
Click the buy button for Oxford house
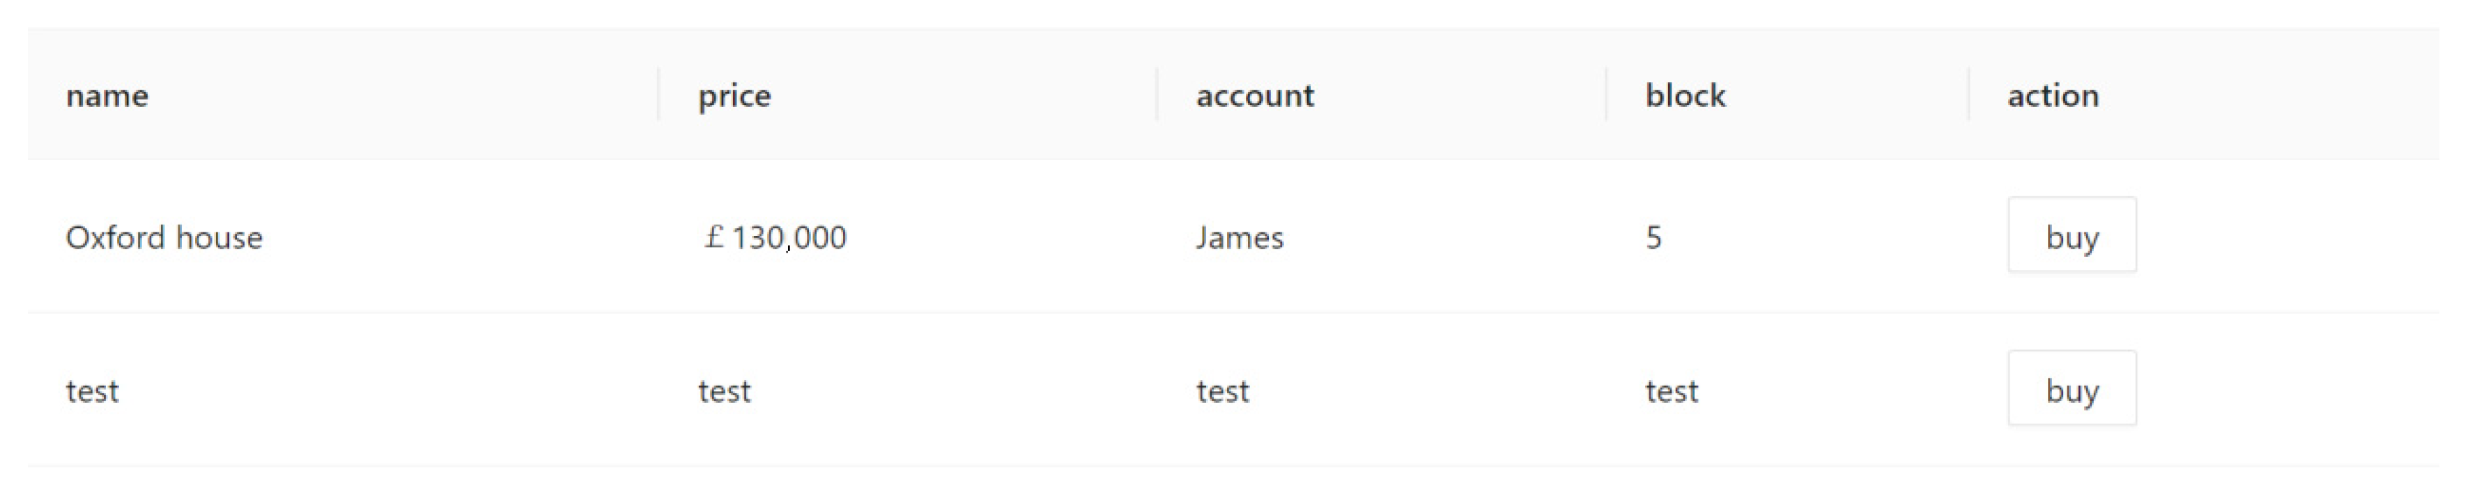click(2072, 235)
